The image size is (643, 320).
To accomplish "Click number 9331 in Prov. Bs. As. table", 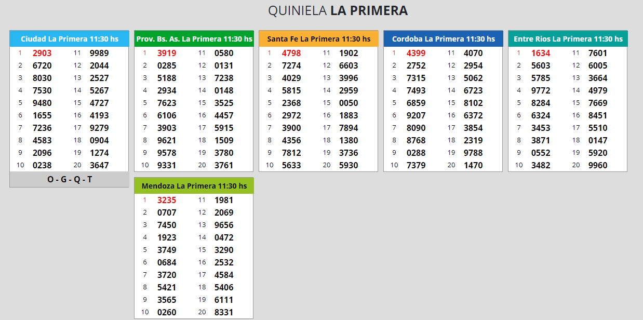I will tap(167, 165).
